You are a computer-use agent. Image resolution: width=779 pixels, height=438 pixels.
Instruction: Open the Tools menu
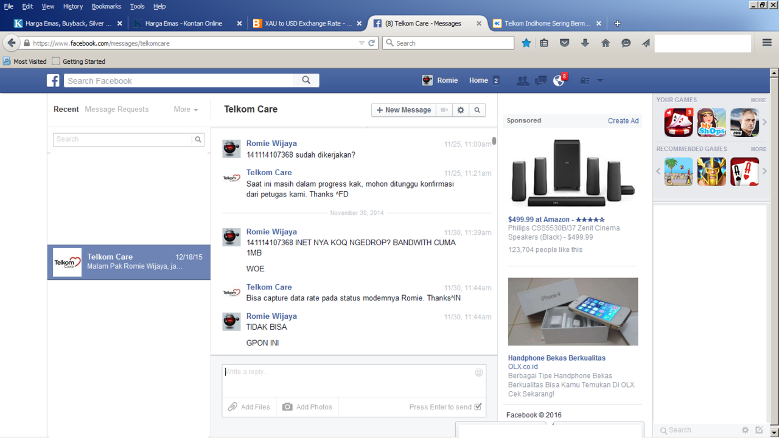click(x=138, y=6)
